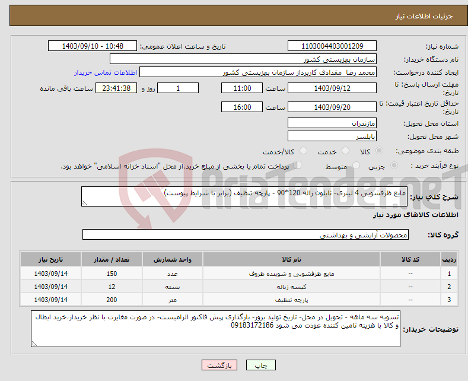Click the چاپ (print) button
The height and width of the screenshot is (381, 468).
[260, 365]
